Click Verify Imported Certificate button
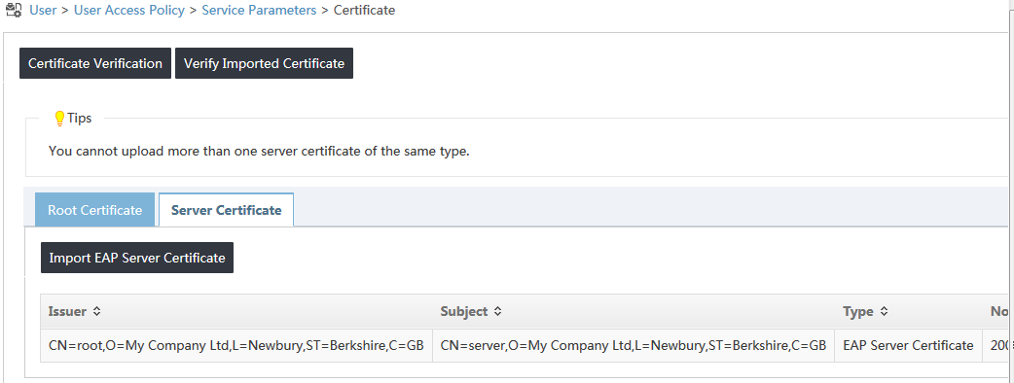 pyautogui.click(x=264, y=63)
